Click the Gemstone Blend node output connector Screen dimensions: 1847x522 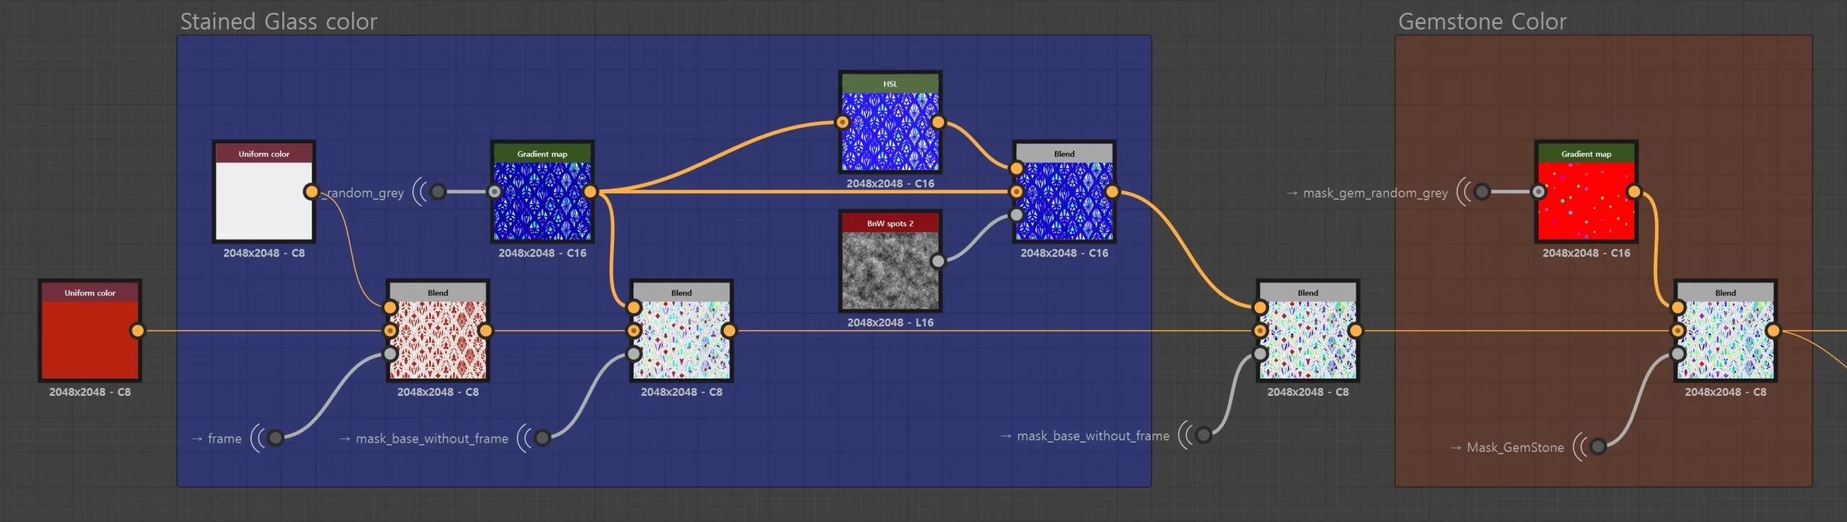1773,331
